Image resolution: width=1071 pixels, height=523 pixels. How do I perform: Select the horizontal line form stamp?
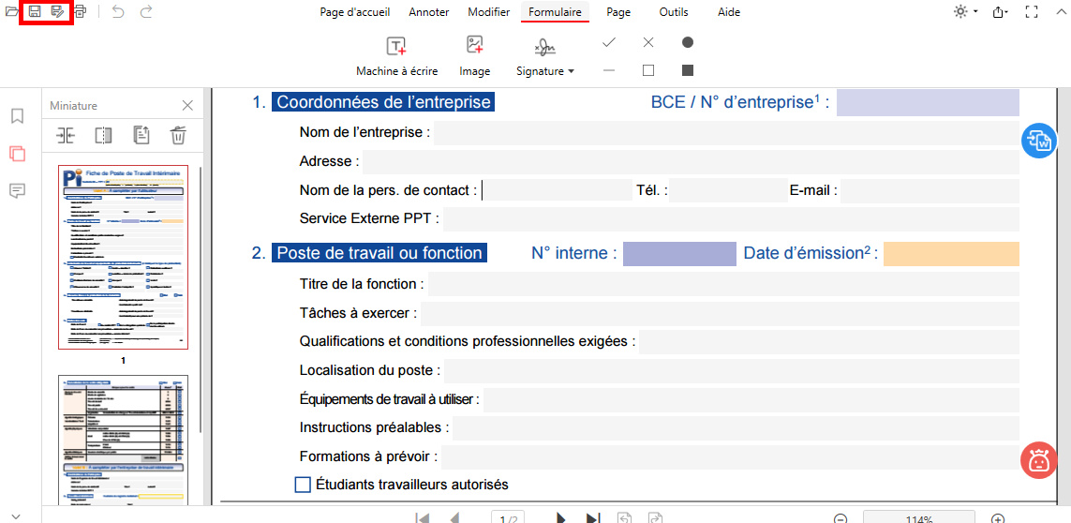(609, 70)
